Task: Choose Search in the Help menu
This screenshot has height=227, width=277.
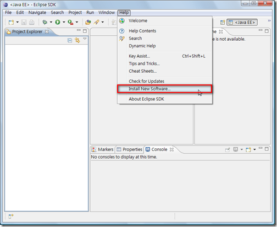Action: tap(165, 39)
